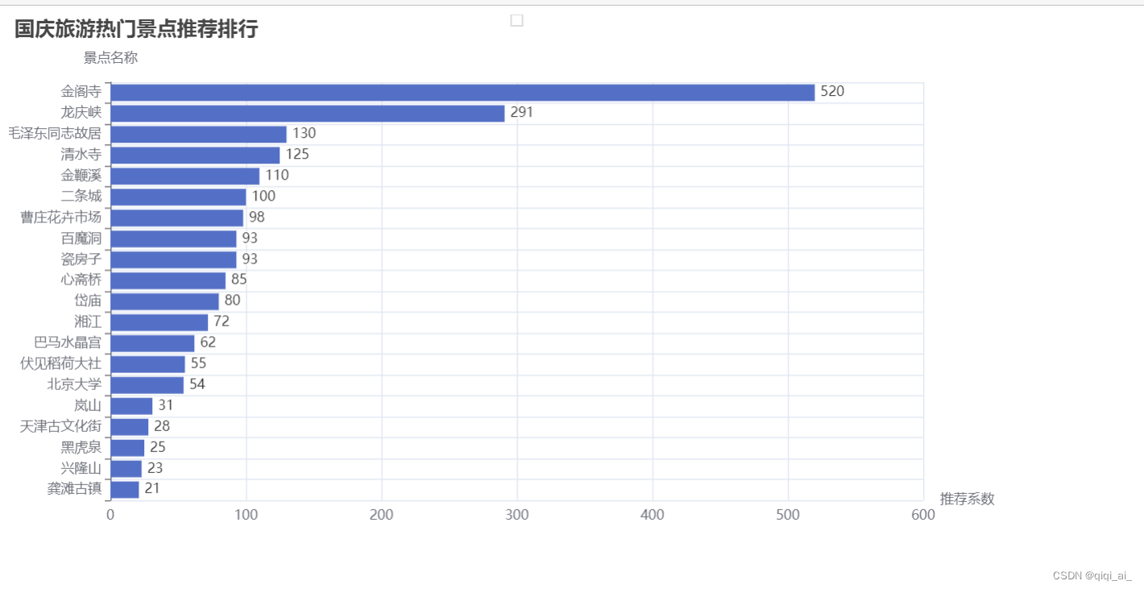This screenshot has height=589, width=1144.
Task: Click the value 93 beside 百魔洞 bar
Action: click(x=250, y=239)
